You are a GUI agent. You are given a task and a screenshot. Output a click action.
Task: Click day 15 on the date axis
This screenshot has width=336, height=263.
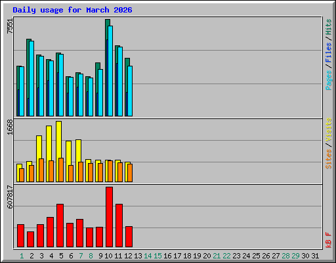tap(157, 256)
